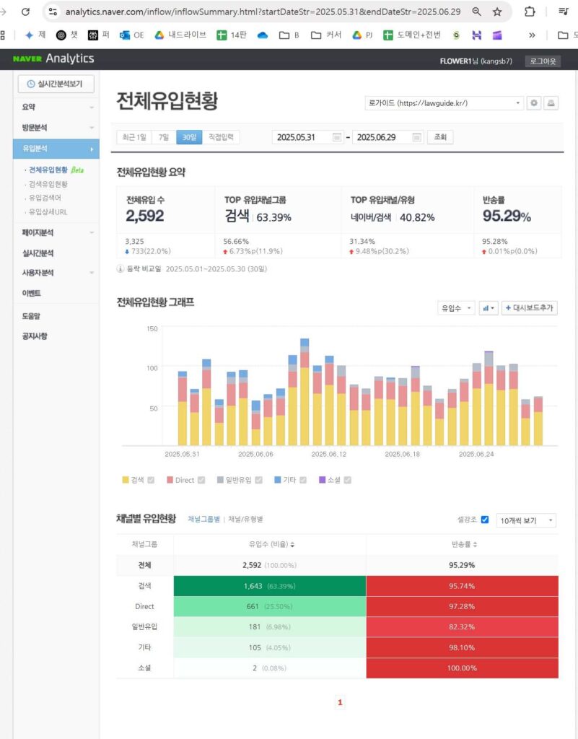Change chart type with the bar chart icon
Viewport: 578px width, 739px height.
tap(489, 307)
